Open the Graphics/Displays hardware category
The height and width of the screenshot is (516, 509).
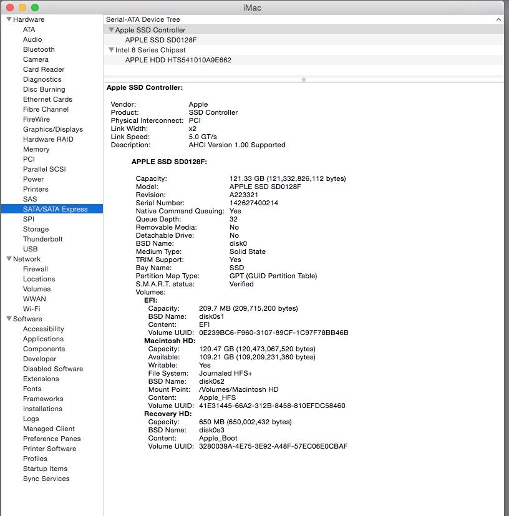53,129
